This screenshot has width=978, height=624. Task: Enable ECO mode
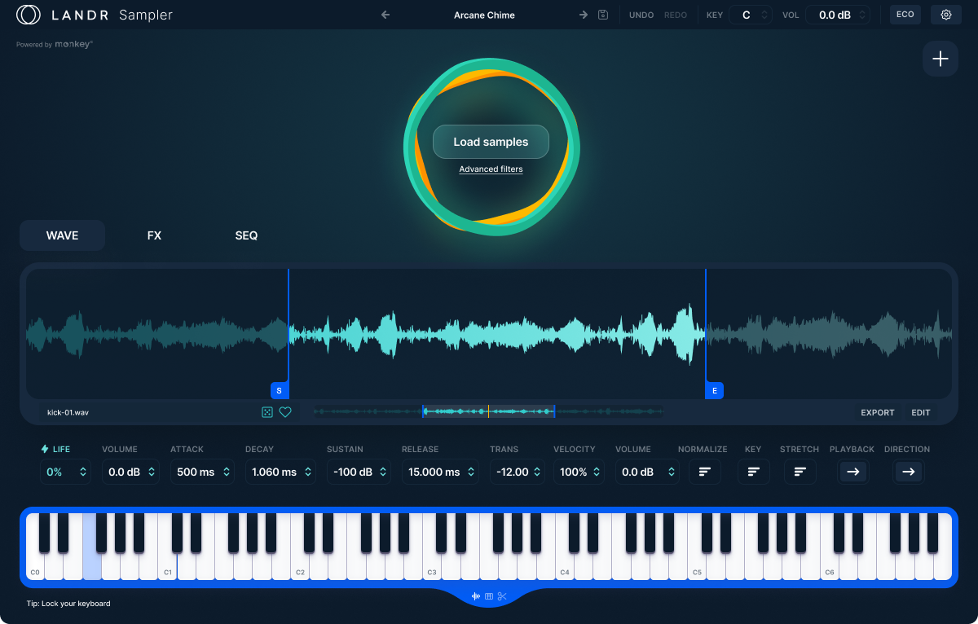tap(905, 14)
